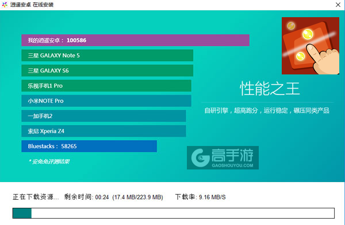The width and height of the screenshot is (345, 225).
Task: Click the 正在下载资源 status text
Action: tap(36, 197)
